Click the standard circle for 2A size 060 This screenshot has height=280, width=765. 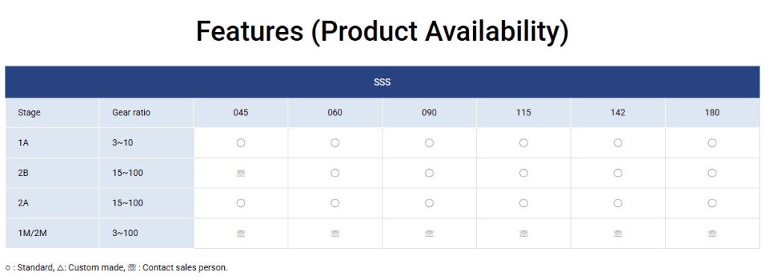(x=335, y=203)
